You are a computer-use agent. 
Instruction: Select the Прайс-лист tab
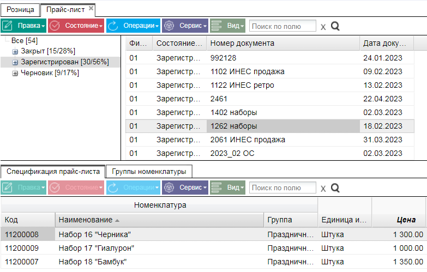tap(65, 10)
